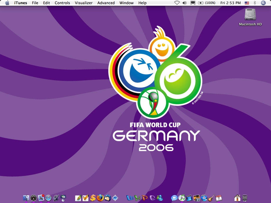Open Finder from the dock

26,198
